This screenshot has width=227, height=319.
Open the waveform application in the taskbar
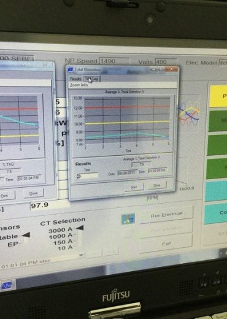tap(6, 285)
